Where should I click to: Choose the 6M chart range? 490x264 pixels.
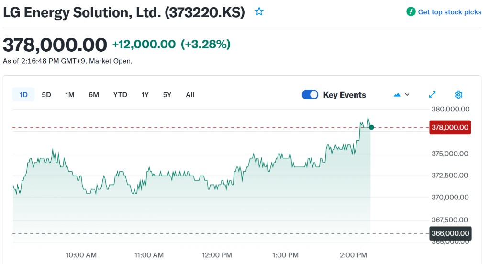(x=94, y=95)
